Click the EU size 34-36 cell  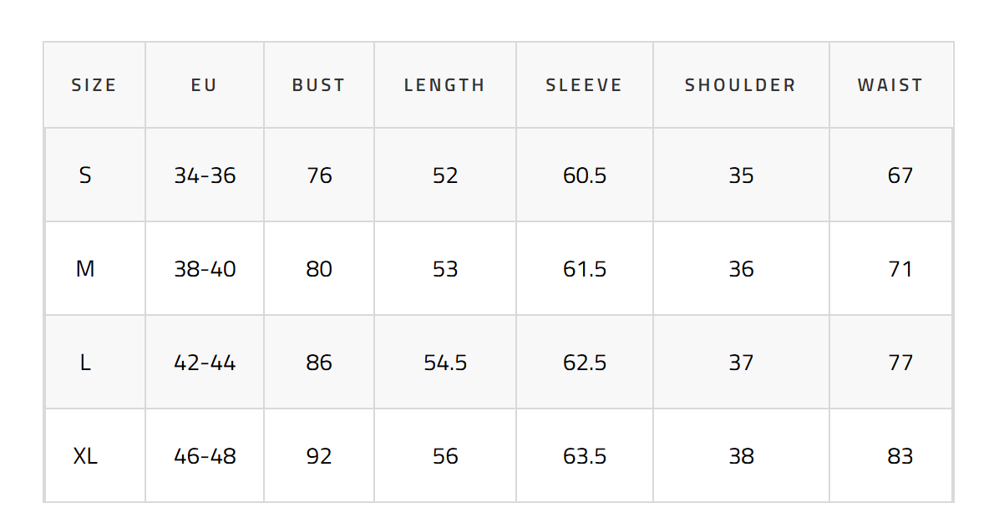205,175
